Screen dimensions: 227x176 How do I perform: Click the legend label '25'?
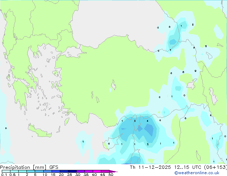pos(69,175)
